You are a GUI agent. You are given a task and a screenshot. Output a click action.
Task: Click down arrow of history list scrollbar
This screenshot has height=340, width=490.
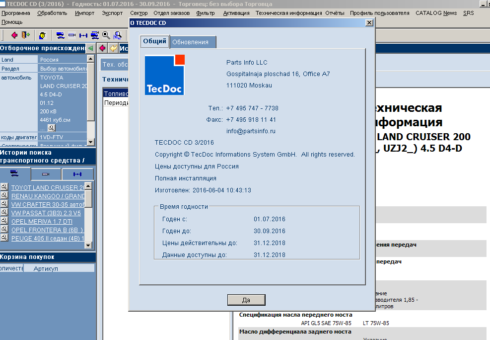(x=88, y=246)
